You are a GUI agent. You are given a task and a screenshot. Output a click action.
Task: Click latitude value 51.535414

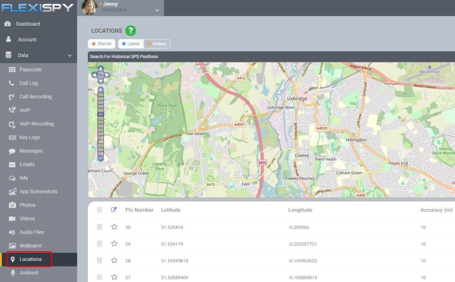172,227
